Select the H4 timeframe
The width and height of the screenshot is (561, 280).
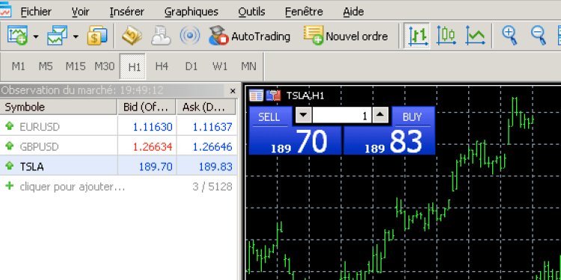tap(162, 66)
